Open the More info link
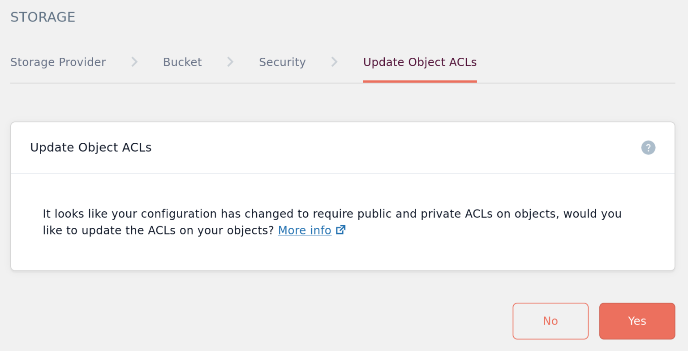Screen dimensions: 688x351 [304, 230]
